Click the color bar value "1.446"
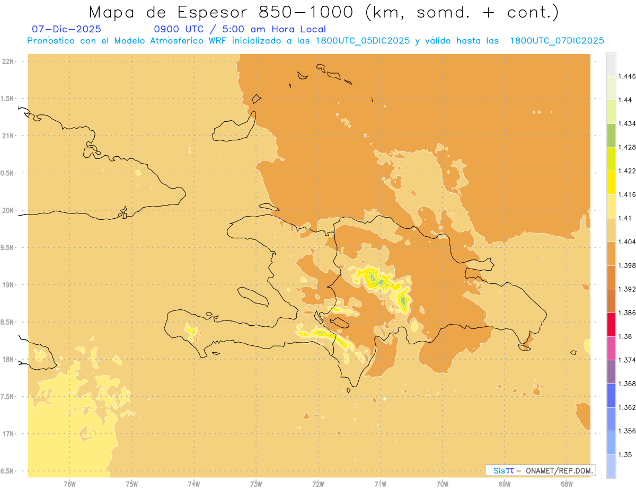 (627, 76)
